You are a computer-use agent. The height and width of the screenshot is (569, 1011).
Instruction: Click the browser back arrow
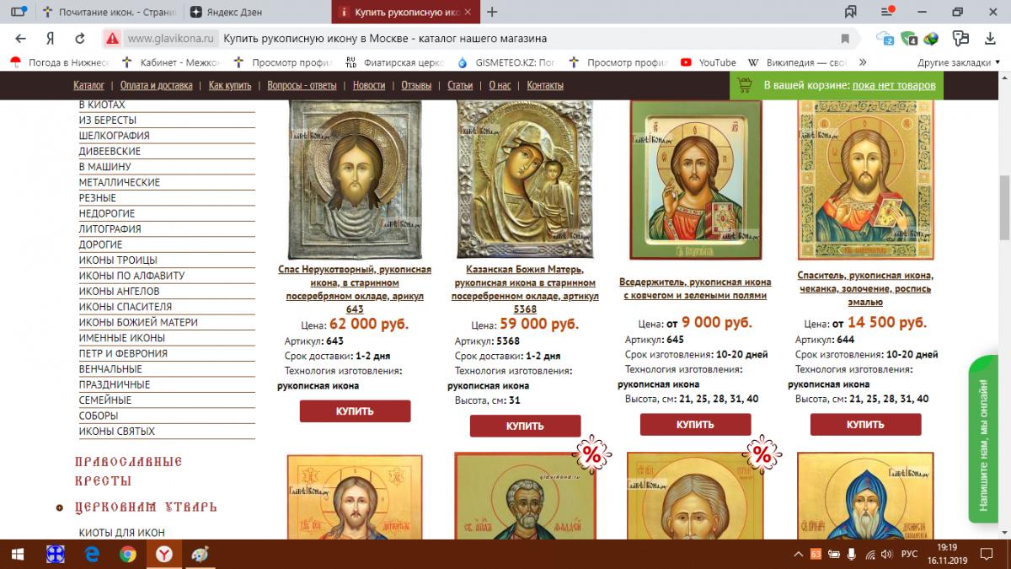(x=21, y=39)
